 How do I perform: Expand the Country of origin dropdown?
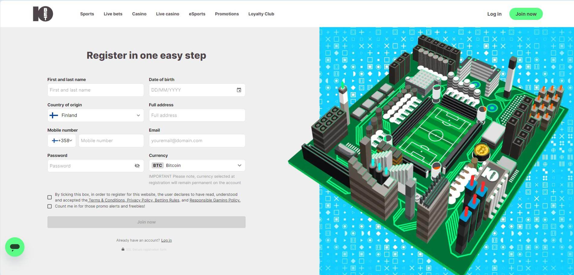pyautogui.click(x=138, y=115)
